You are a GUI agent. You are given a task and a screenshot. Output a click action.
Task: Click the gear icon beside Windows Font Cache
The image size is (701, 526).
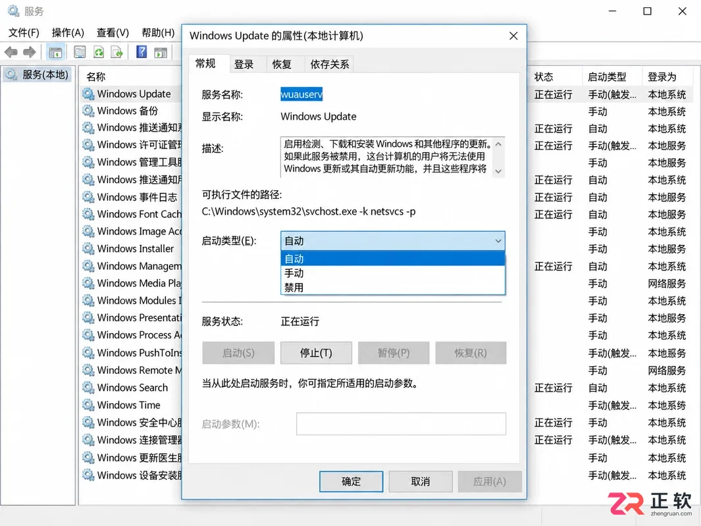(88, 214)
